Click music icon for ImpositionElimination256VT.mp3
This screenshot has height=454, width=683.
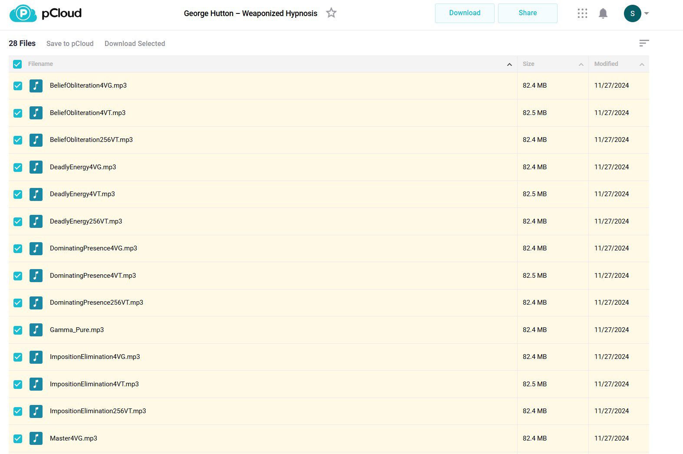click(36, 411)
